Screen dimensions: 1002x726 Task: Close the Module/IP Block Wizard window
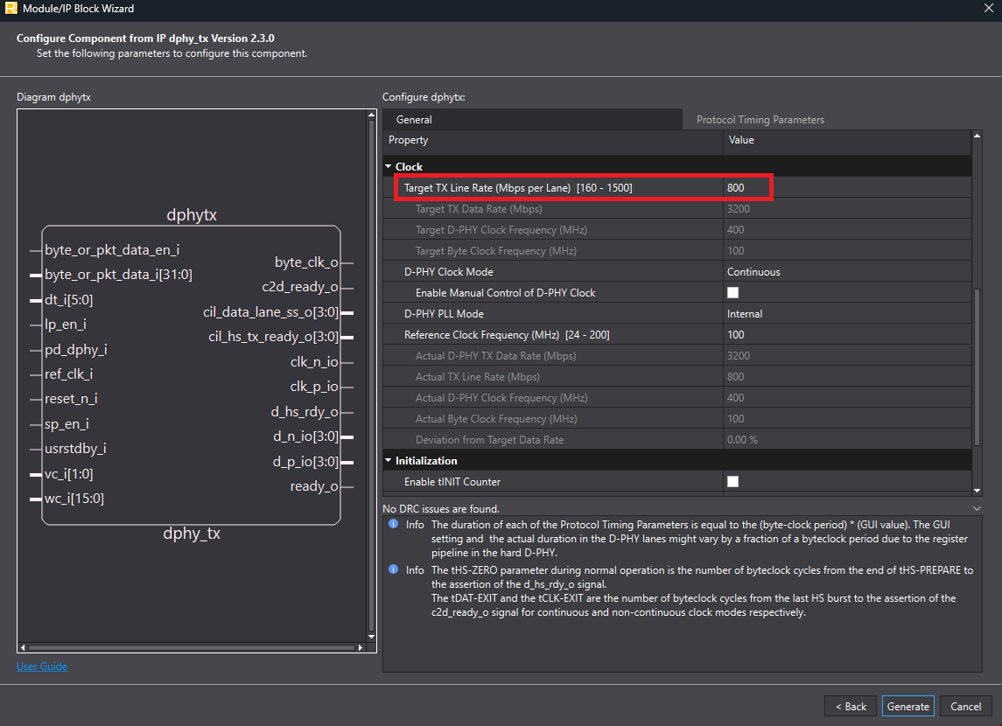pyautogui.click(x=988, y=9)
